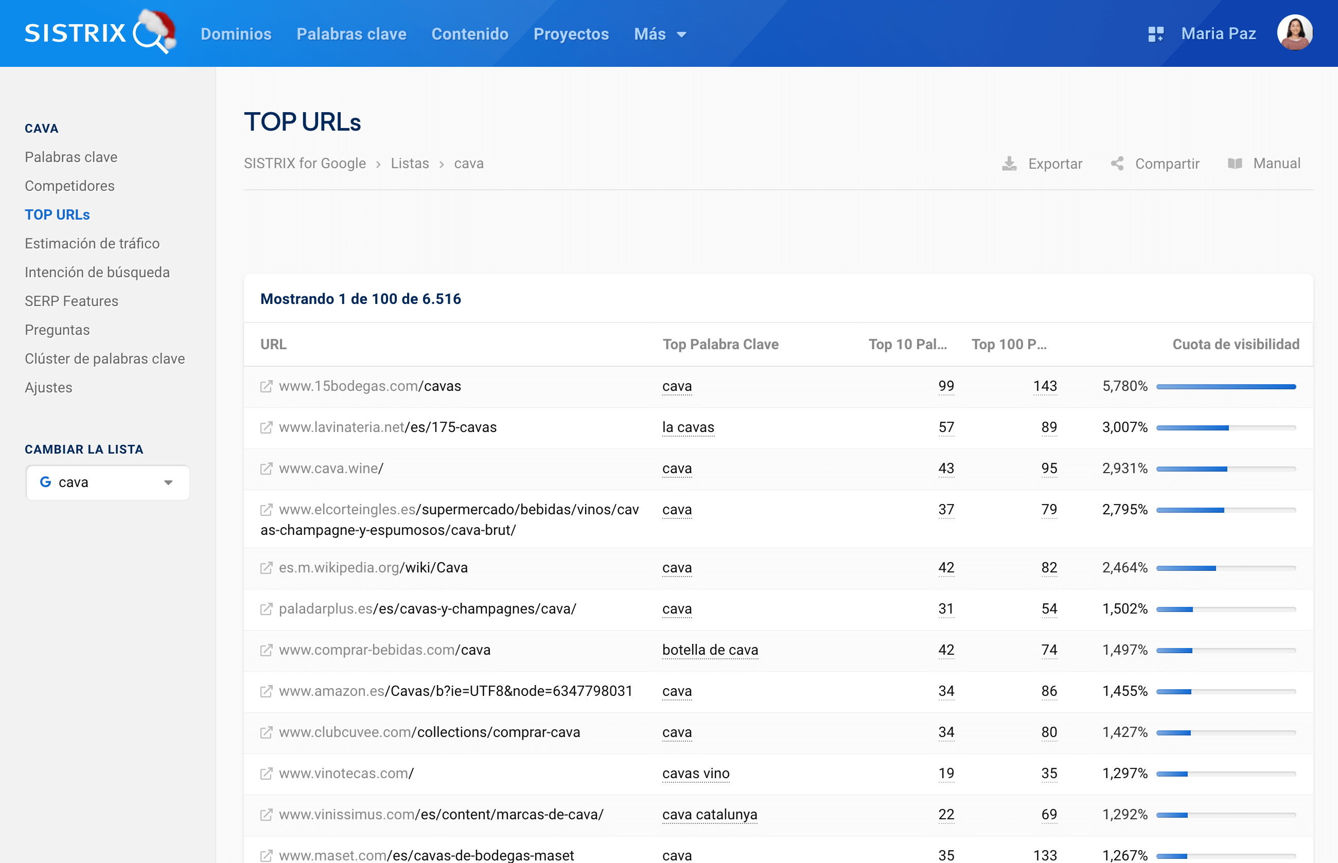Open Palabras clave in the top navigation
This screenshot has height=863, width=1338.
[351, 34]
